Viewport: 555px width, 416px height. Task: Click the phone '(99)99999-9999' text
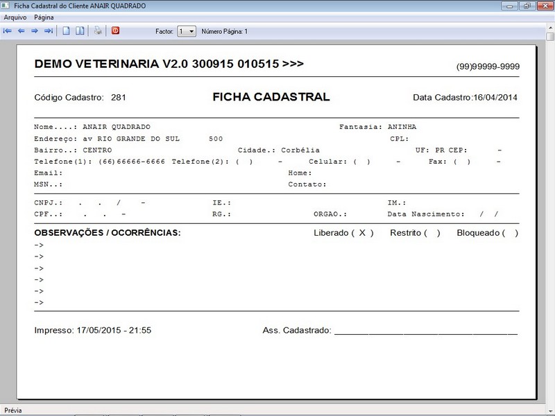[488, 67]
